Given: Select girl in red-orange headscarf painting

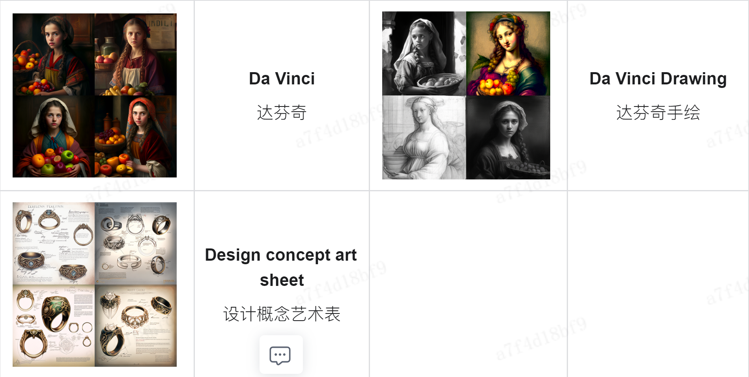Looking at the screenshot, I should 136,136.
